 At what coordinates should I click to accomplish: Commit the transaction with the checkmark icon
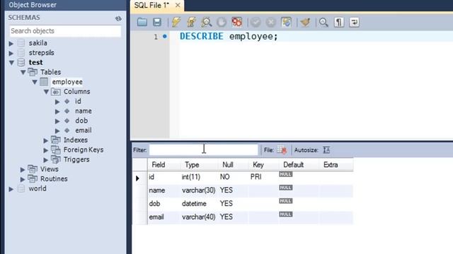256,22
